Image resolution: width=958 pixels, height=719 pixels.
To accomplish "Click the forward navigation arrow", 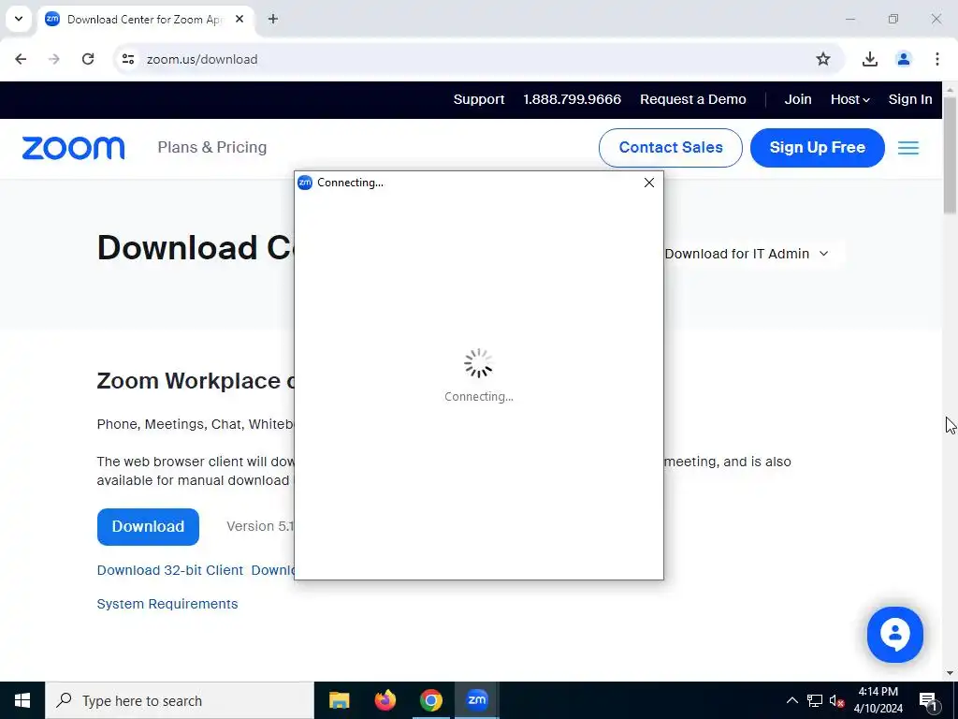I will click(54, 59).
